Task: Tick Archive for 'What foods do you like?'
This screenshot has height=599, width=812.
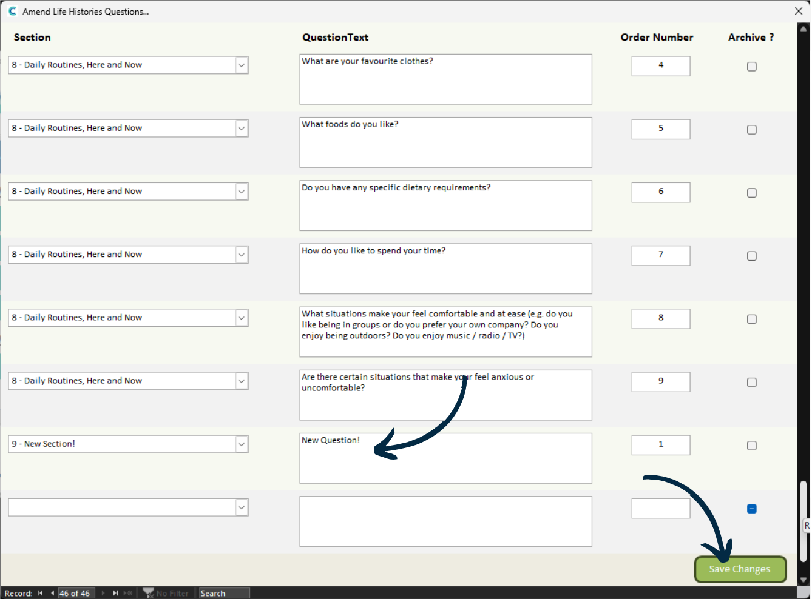Action: click(751, 130)
